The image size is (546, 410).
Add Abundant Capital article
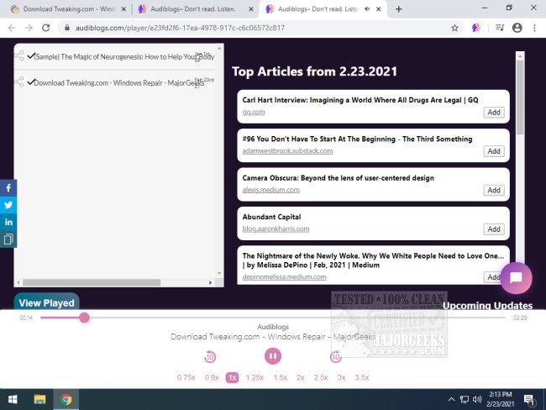tap(494, 229)
